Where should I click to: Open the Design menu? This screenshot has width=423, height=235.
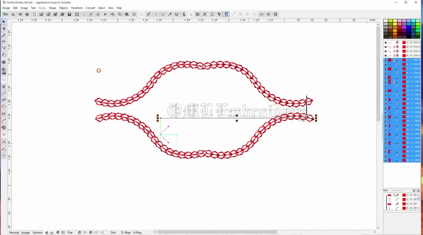tap(6, 8)
